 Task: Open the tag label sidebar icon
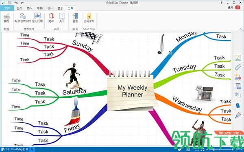tap(238, 106)
